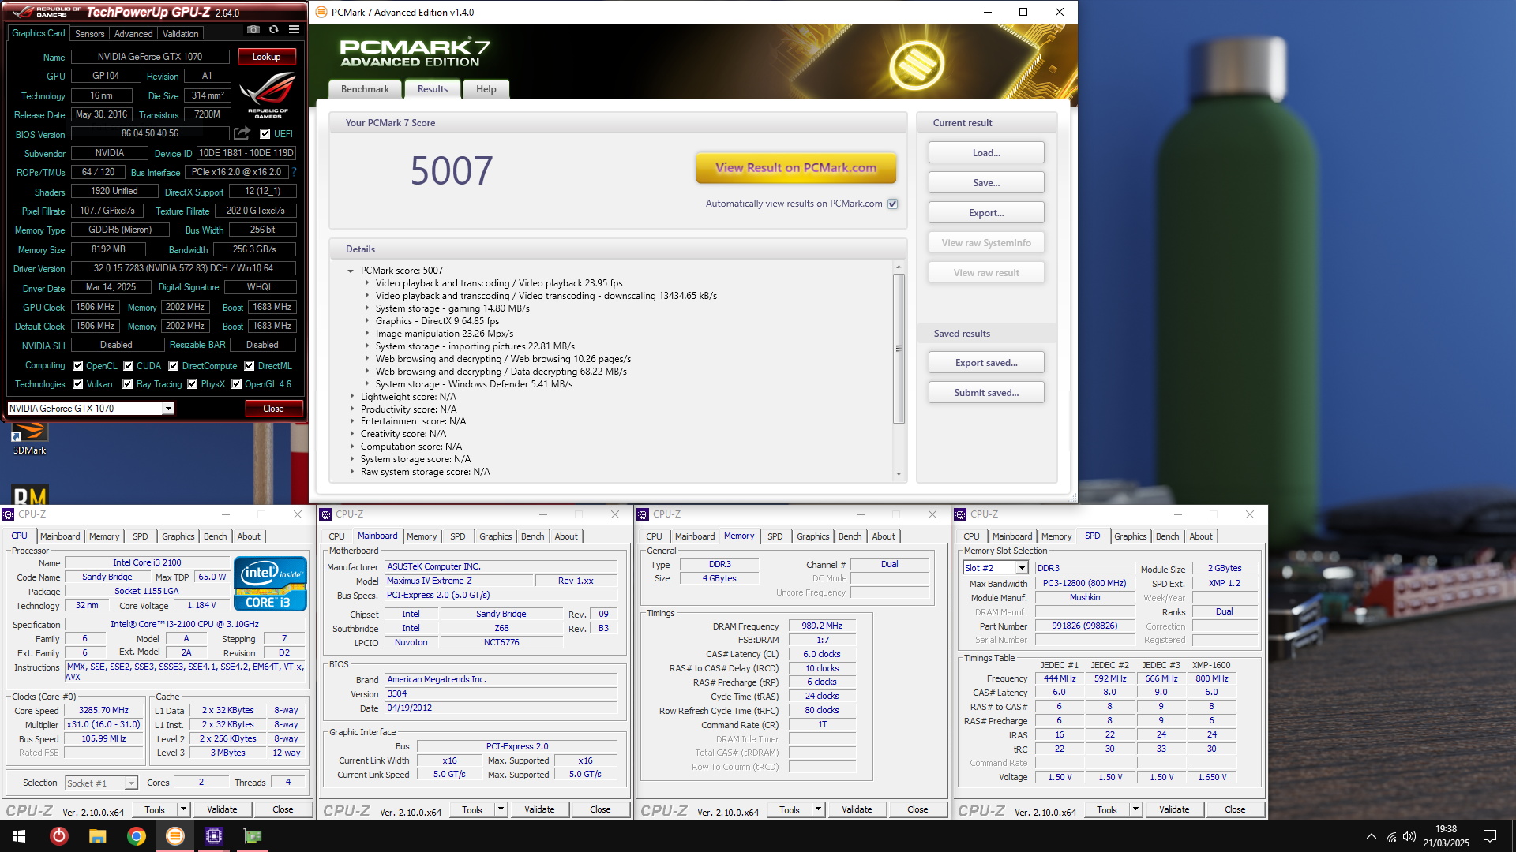Select the GPU-Z taskbar icon

(253, 836)
